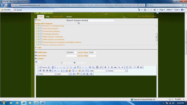Click the category list scrollbar thumb
The height and width of the screenshot is (105, 187).
157,37
